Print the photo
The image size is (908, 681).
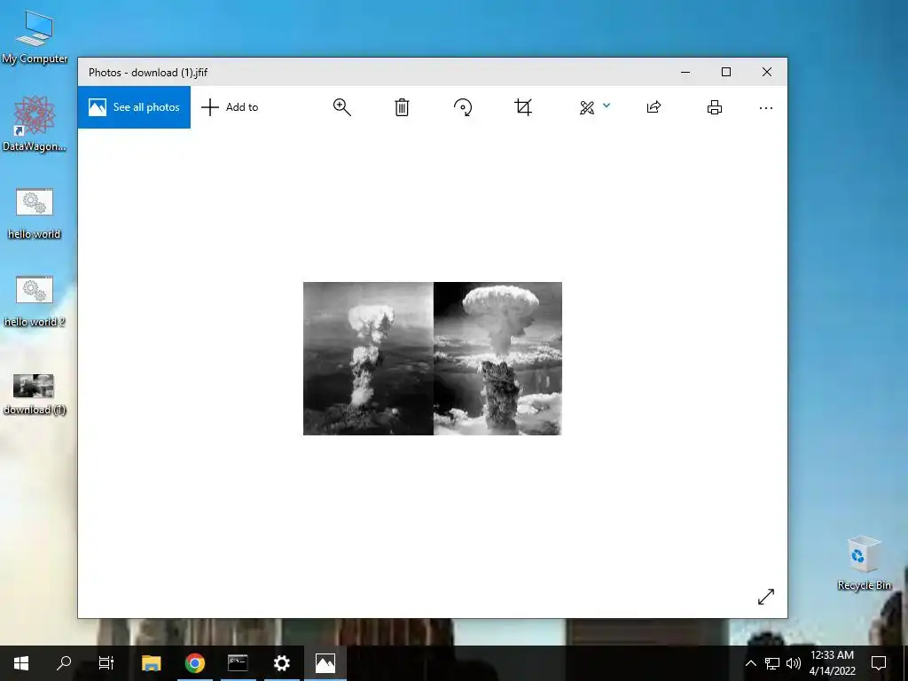point(715,107)
